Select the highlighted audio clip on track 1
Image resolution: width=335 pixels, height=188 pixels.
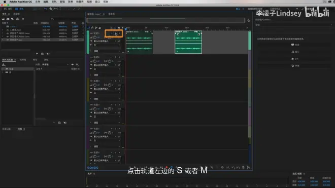tap(188, 42)
